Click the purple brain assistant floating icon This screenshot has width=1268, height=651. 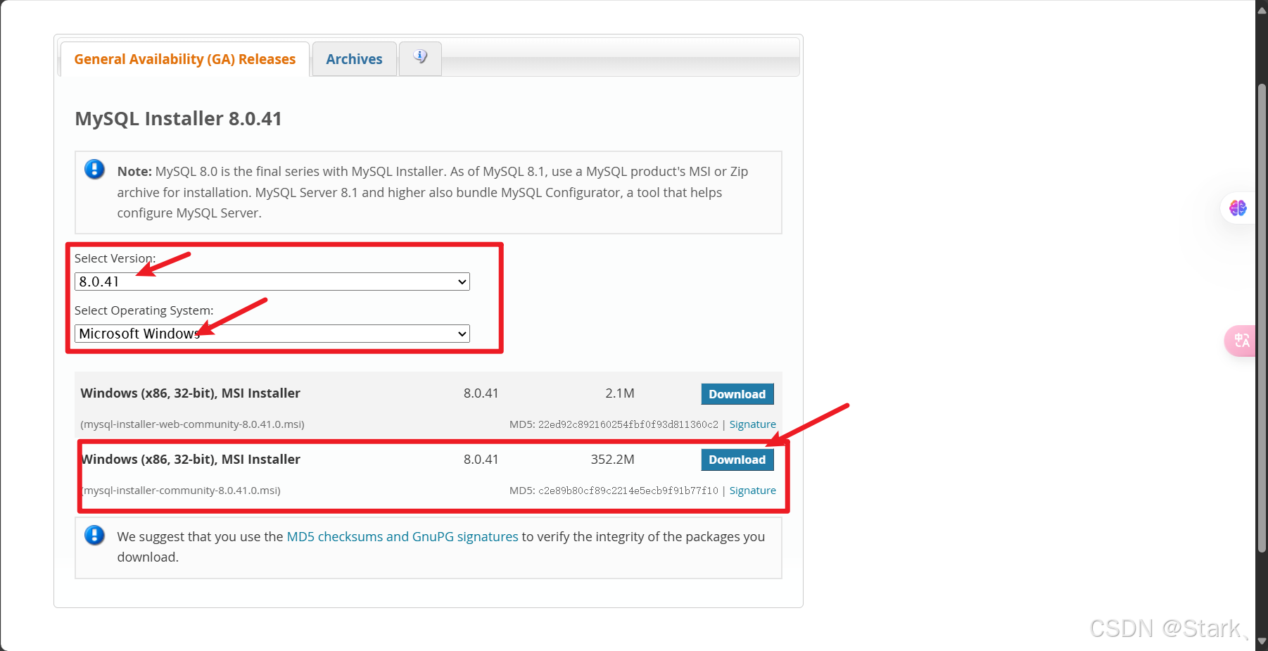(1238, 208)
